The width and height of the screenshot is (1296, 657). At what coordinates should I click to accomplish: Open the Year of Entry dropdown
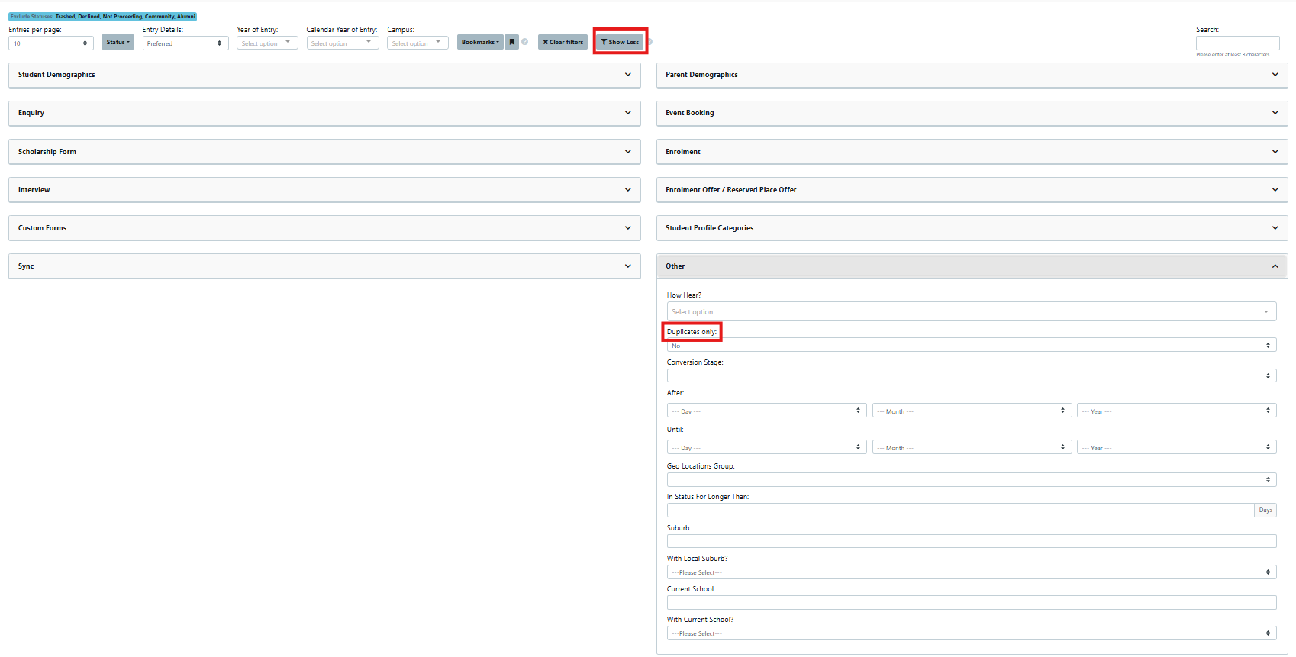pos(266,43)
